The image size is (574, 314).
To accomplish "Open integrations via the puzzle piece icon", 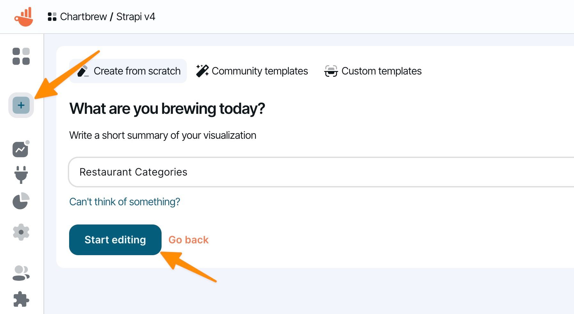I will [x=21, y=299].
